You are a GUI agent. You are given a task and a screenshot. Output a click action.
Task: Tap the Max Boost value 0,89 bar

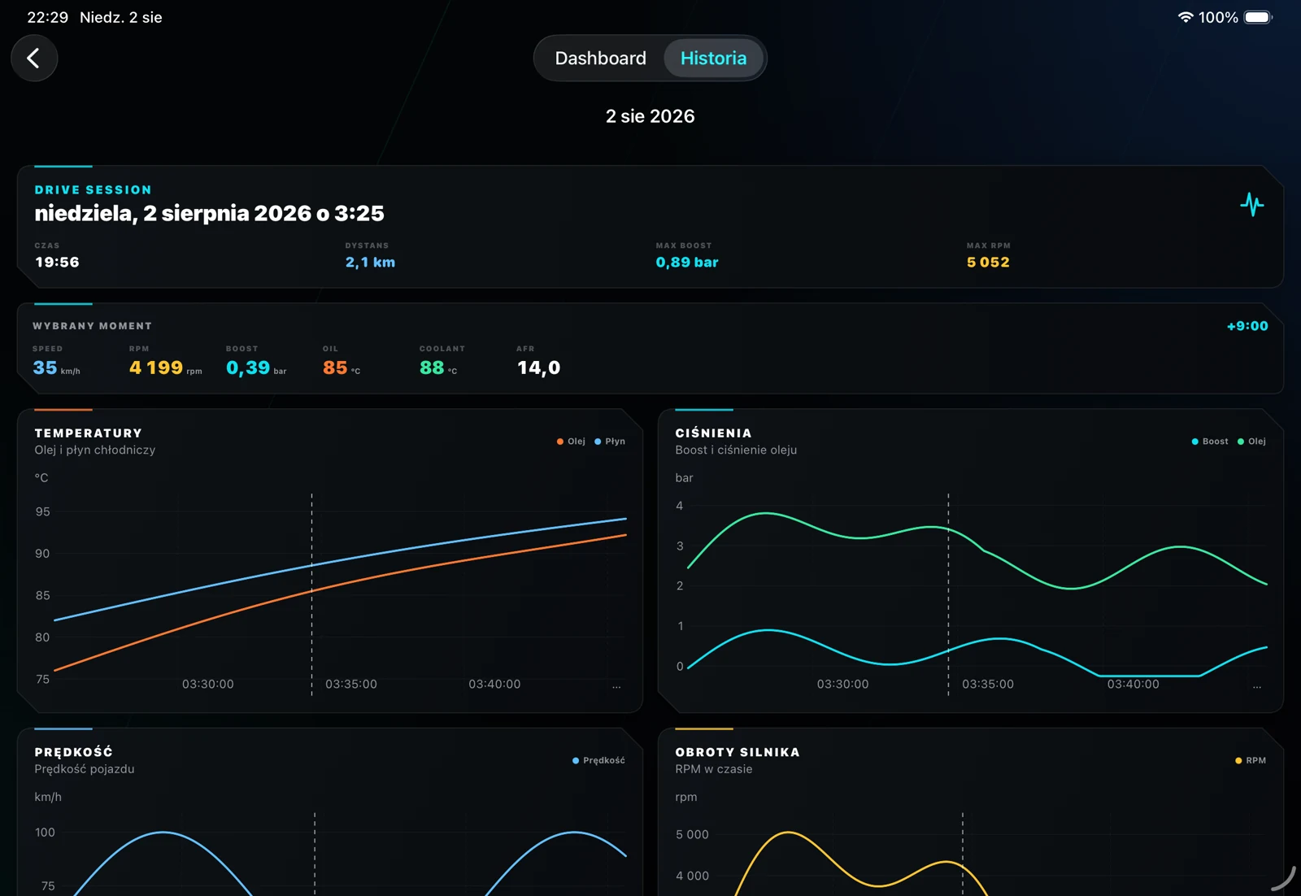pos(687,262)
